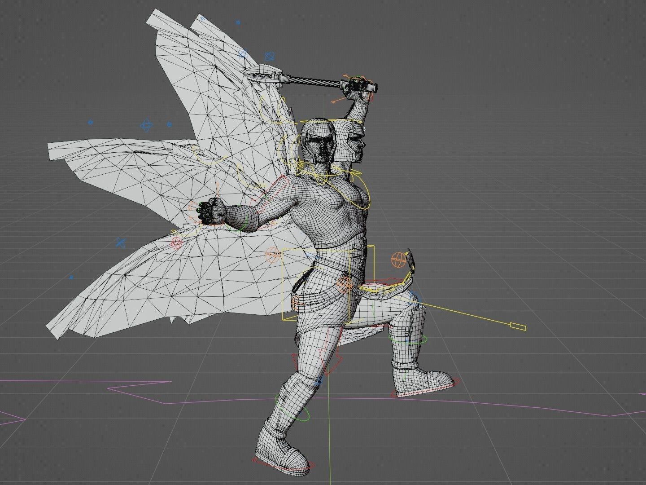Viewport: 646px width, 485px height.
Task: Click the character's clenched outstretched fist
Action: (211, 212)
